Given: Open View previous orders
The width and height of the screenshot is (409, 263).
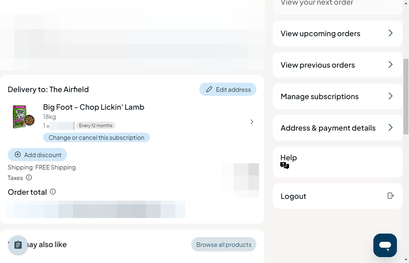Looking at the screenshot, I should click(x=338, y=65).
